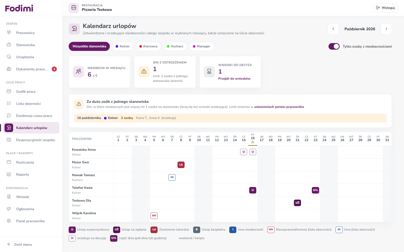Open Rozliczenia from sidebar
The width and height of the screenshot is (404, 252).
pyautogui.click(x=31, y=162)
